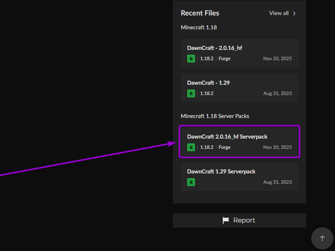Screen dimensions: 335x251
Task: Click the Recent Files panel title
Action: pos(200,13)
